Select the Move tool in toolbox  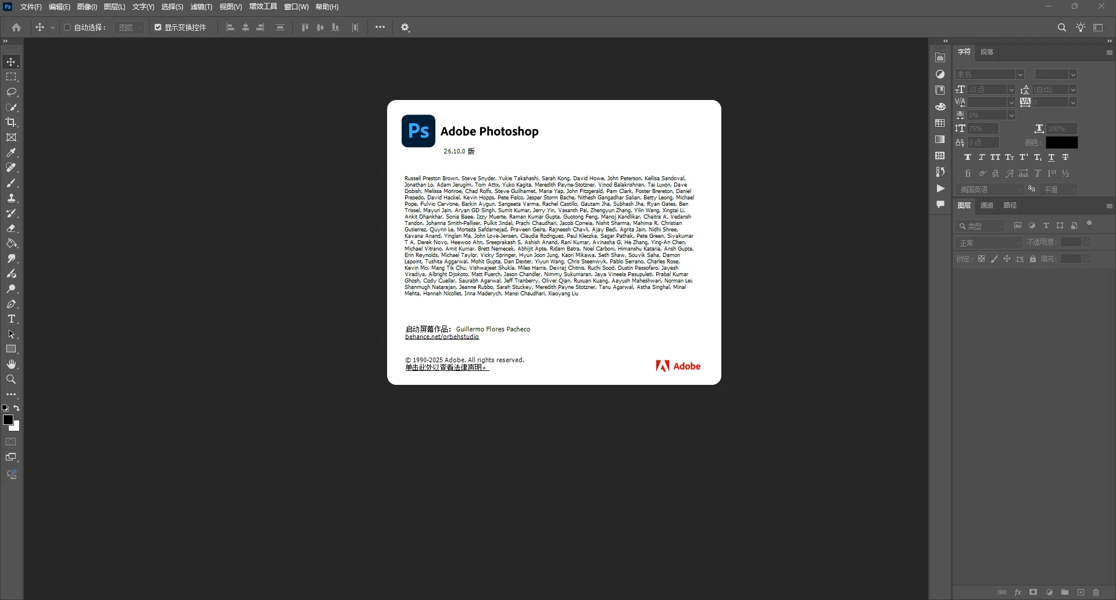[x=11, y=62]
